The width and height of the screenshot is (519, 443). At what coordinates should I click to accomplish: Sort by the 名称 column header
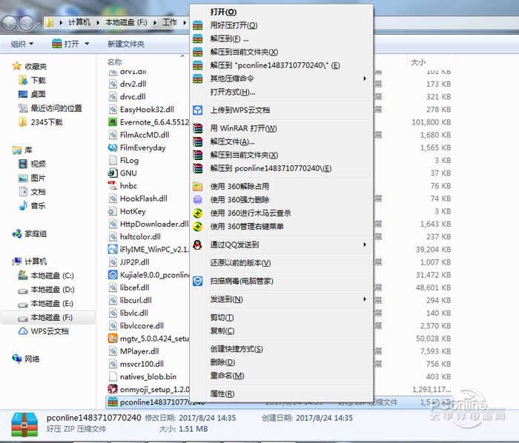click(114, 61)
